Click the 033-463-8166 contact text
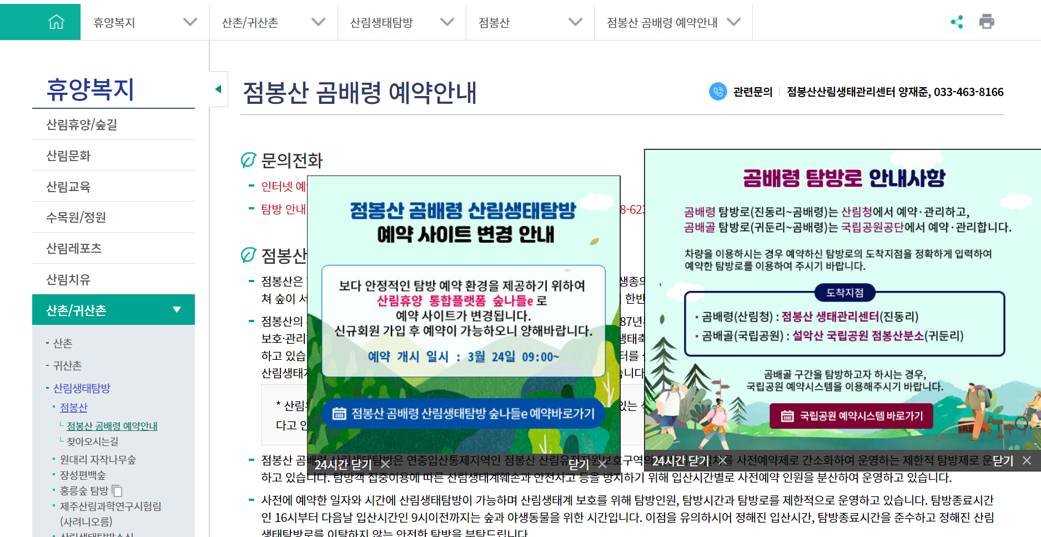This screenshot has width=1041, height=537. tap(969, 92)
